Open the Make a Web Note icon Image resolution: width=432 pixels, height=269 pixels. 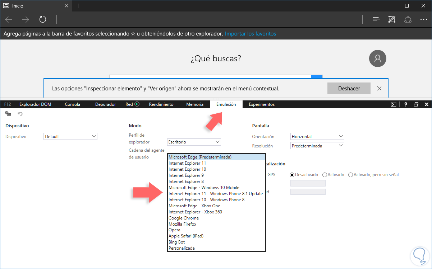point(392,19)
